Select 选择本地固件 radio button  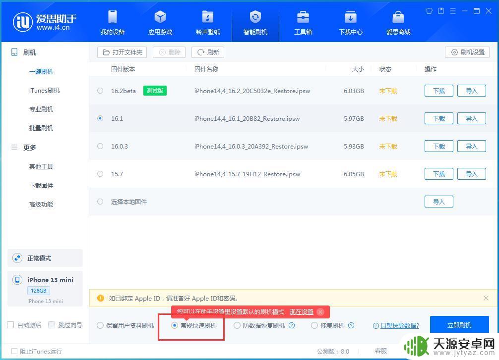coord(100,202)
